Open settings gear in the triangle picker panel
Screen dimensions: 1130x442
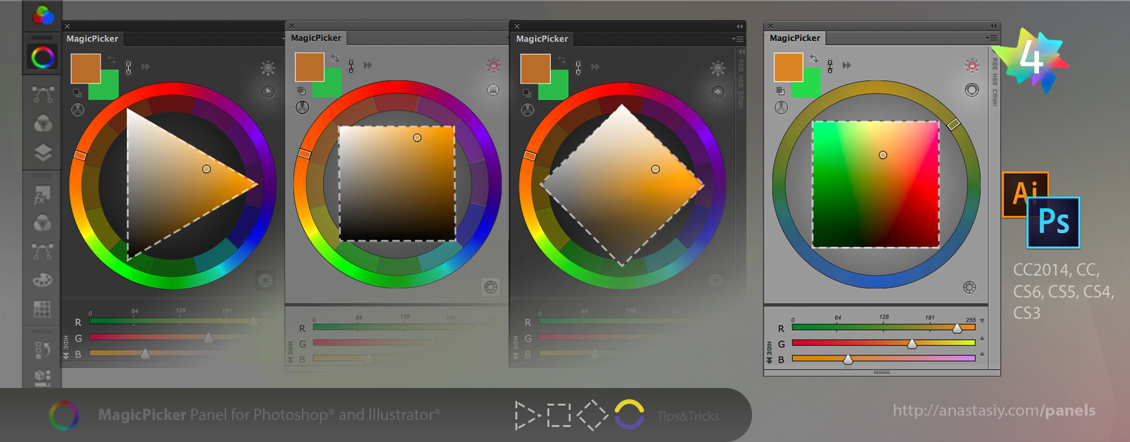pos(268,68)
